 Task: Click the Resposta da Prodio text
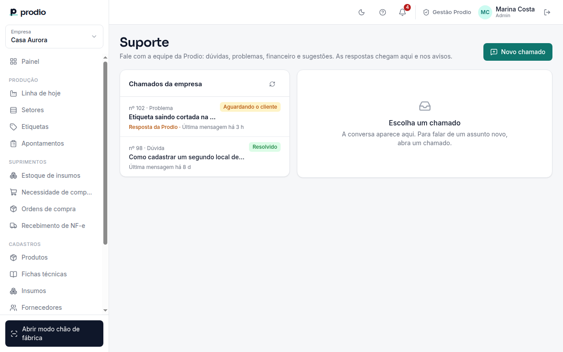153,127
